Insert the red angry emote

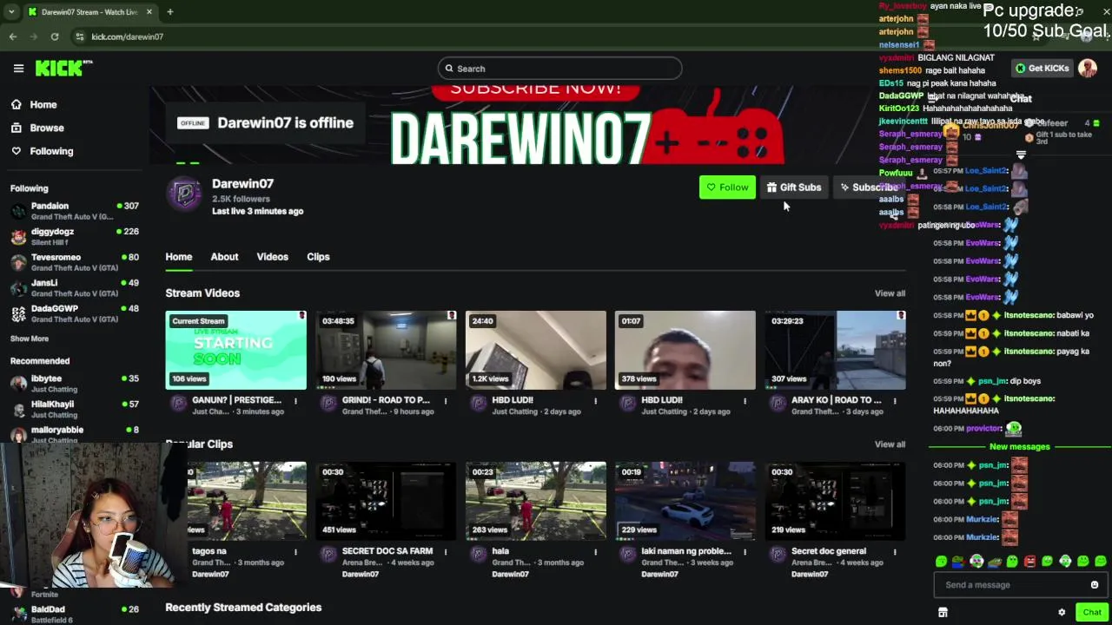click(1029, 562)
